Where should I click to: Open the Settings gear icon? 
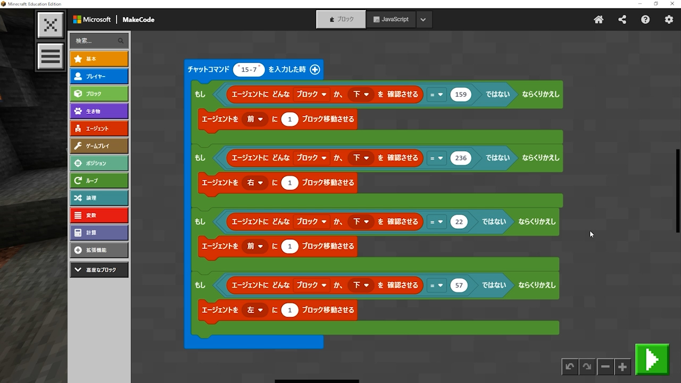coord(669,20)
